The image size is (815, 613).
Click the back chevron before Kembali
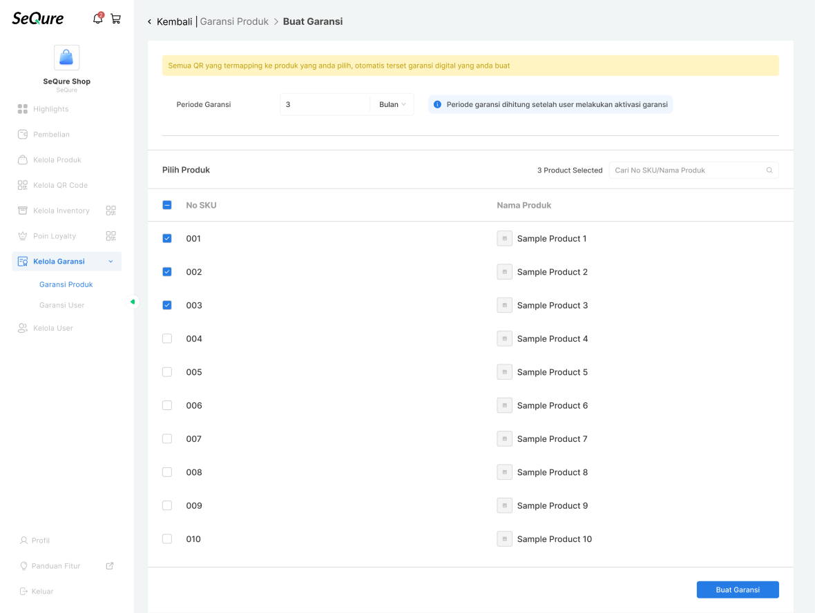click(x=150, y=21)
